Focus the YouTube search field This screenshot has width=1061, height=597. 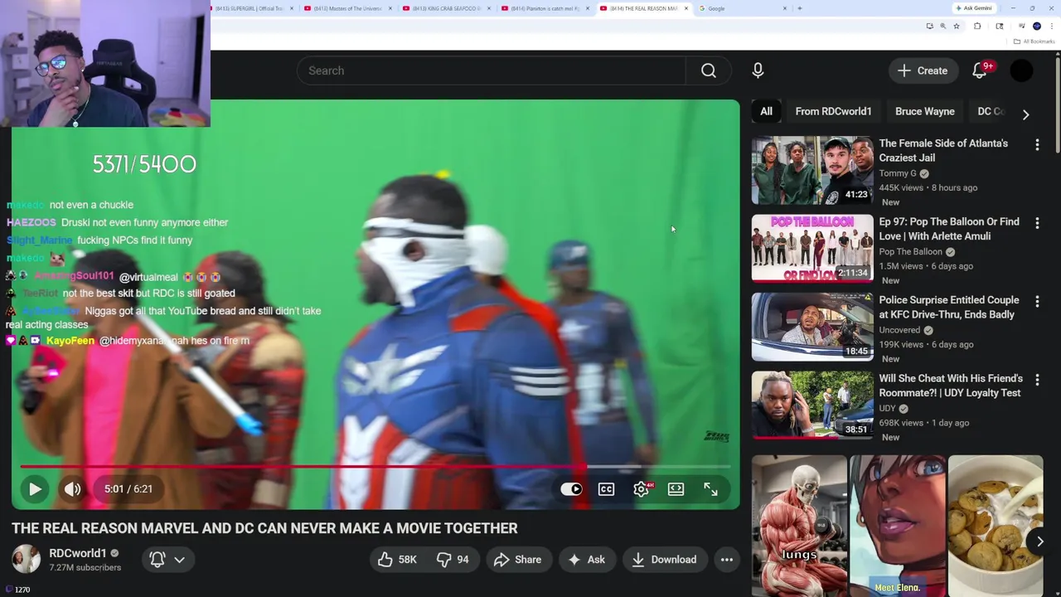[x=491, y=70]
